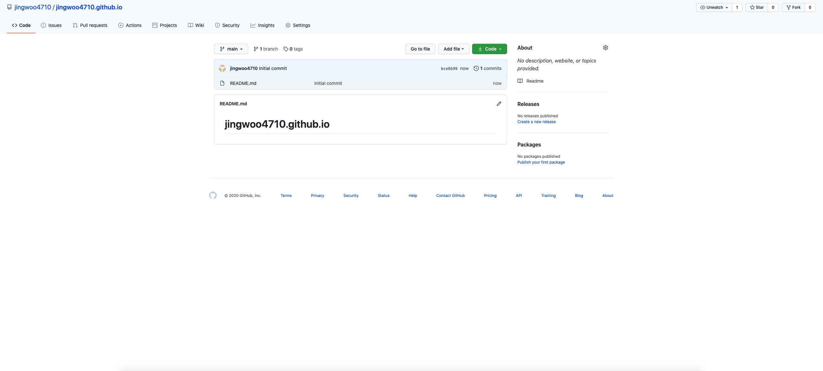Open the green Code download dropdown
Screen dimensions: 823x371
coord(489,49)
